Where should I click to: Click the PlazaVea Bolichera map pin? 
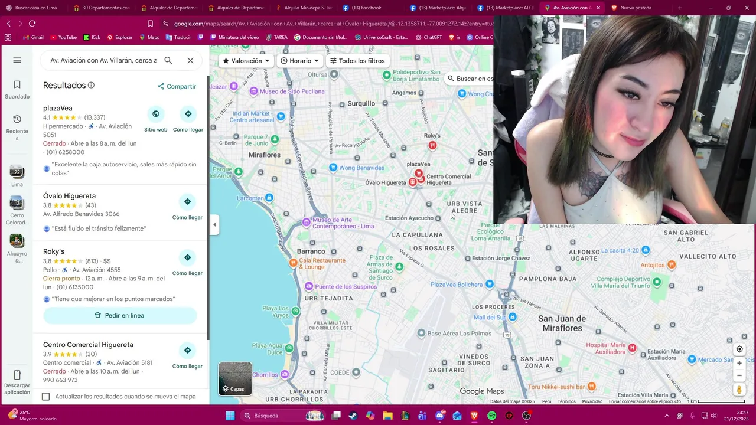point(489,284)
